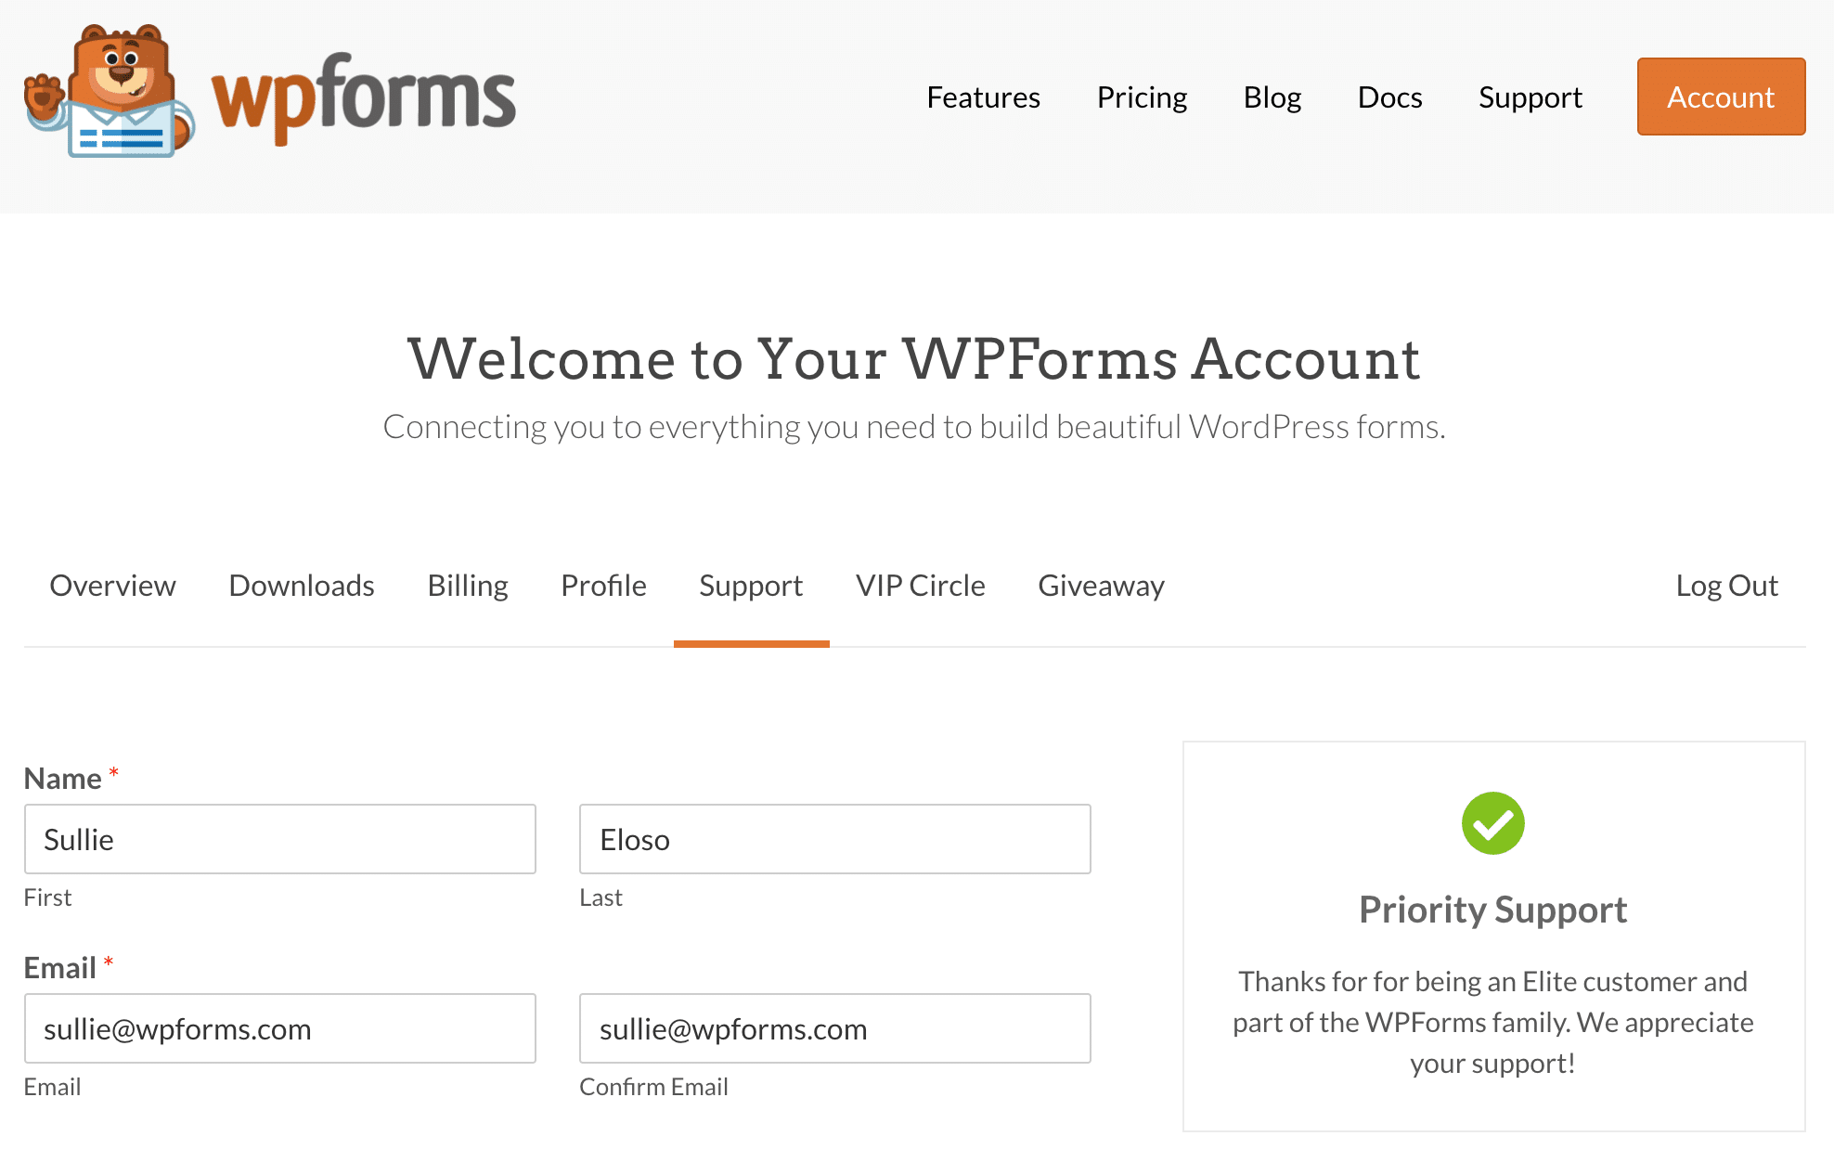Click the Confirm Email input field
The image size is (1834, 1162).
coord(835,1026)
